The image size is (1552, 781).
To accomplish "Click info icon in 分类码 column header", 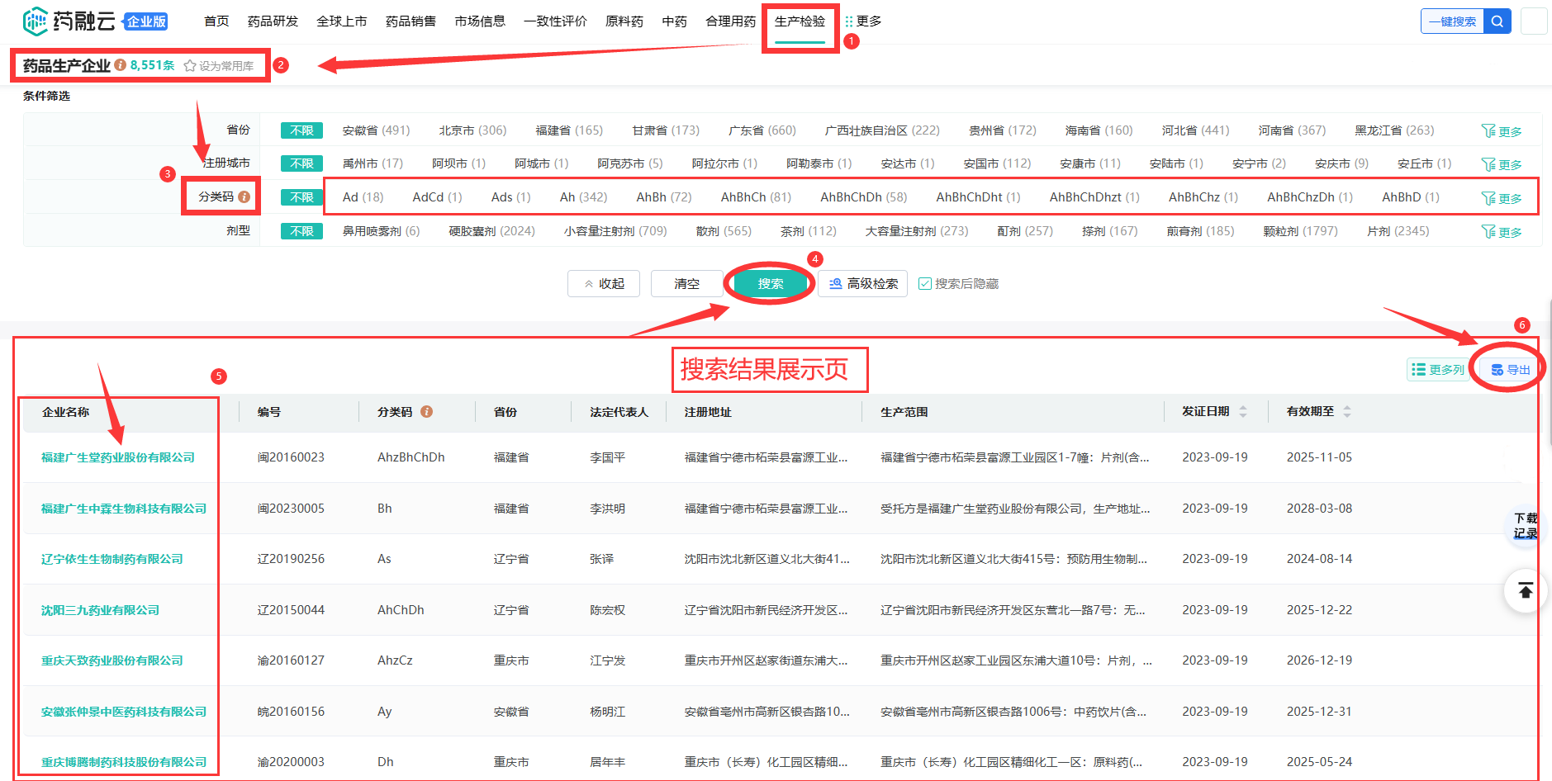I will (x=426, y=412).
